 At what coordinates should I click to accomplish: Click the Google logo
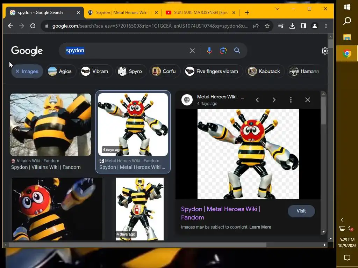tap(27, 51)
